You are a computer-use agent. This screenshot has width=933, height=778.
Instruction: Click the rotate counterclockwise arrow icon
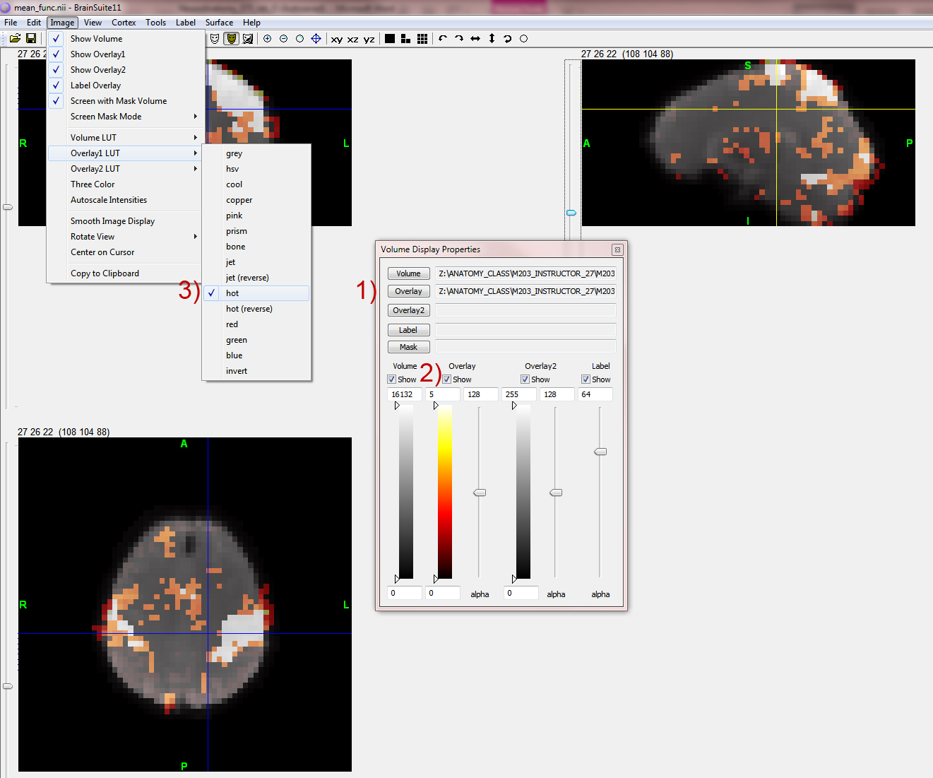443,39
